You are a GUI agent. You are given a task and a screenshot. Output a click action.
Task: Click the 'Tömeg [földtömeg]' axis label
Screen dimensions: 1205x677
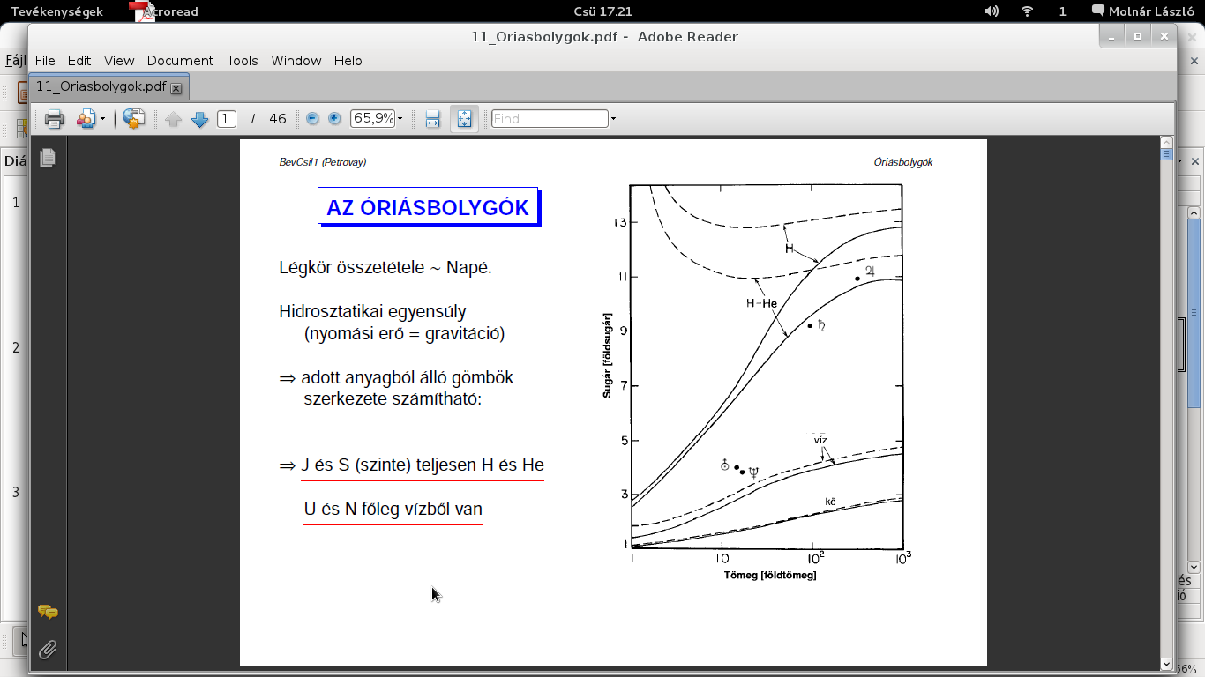tap(770, 576)
